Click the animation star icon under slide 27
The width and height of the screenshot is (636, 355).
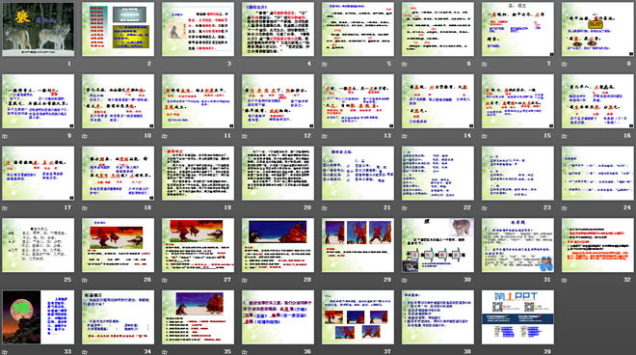[165, 280]
